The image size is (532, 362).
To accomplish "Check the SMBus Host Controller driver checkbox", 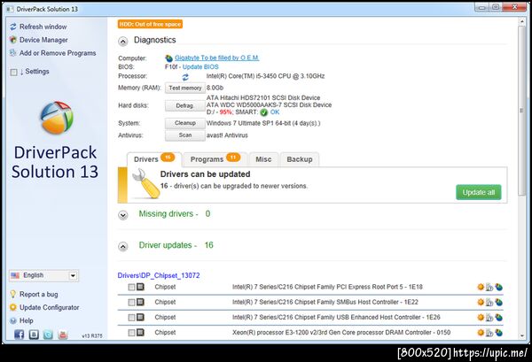I will point(131,302).
